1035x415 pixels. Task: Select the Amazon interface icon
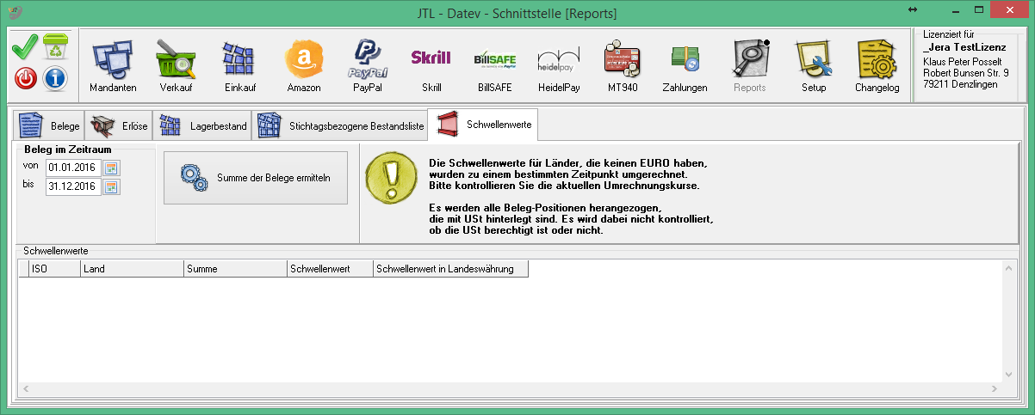coord(303,65)
